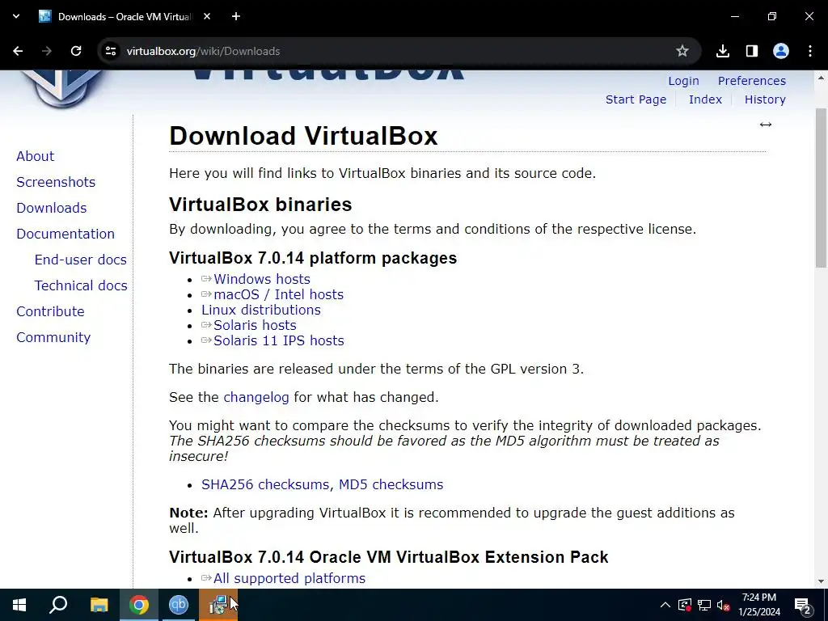828x621 pixels.
Task: Open the Login link
Action: [x=683, y=81]
